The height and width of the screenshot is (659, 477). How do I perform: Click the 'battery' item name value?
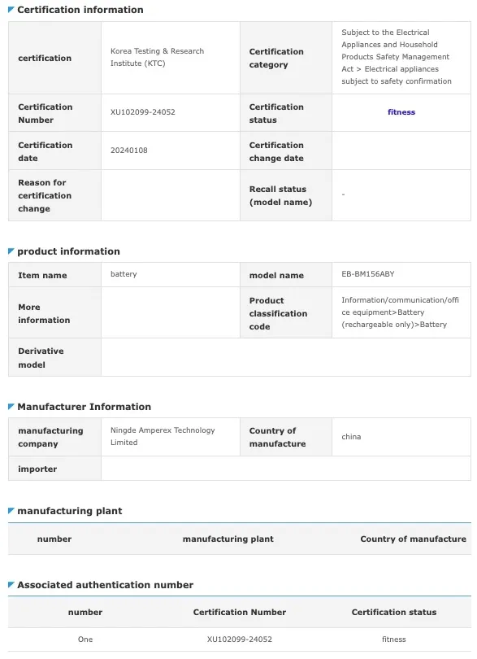(x=124, y=273)
